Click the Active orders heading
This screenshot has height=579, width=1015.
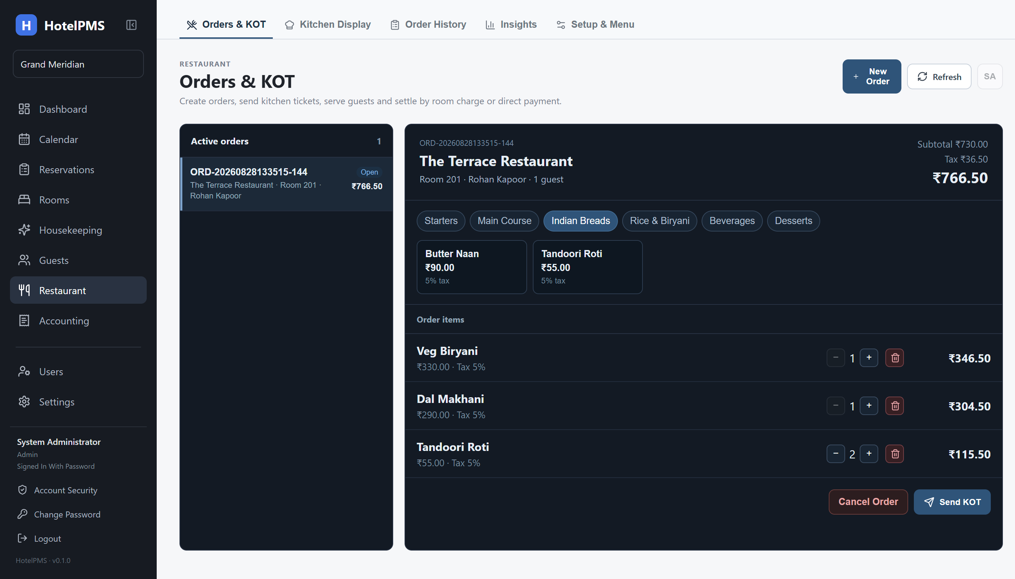click(x=219, y=141)
